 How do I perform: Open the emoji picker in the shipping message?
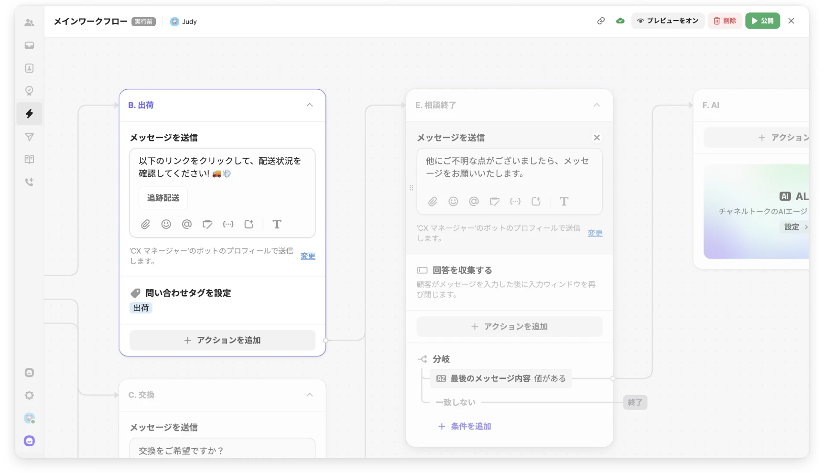pyautogui.click(x=166, y=224)
